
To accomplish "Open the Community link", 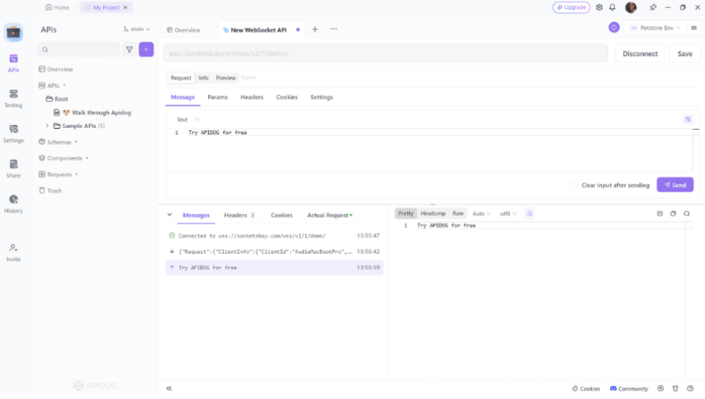I will coord(629,389).
